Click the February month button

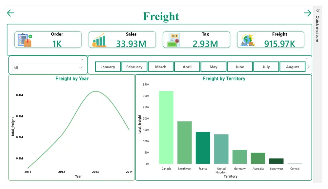[134, 66]
